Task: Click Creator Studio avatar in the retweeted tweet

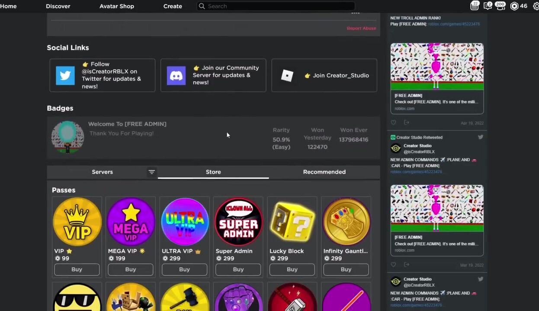Action: point(396,149)
